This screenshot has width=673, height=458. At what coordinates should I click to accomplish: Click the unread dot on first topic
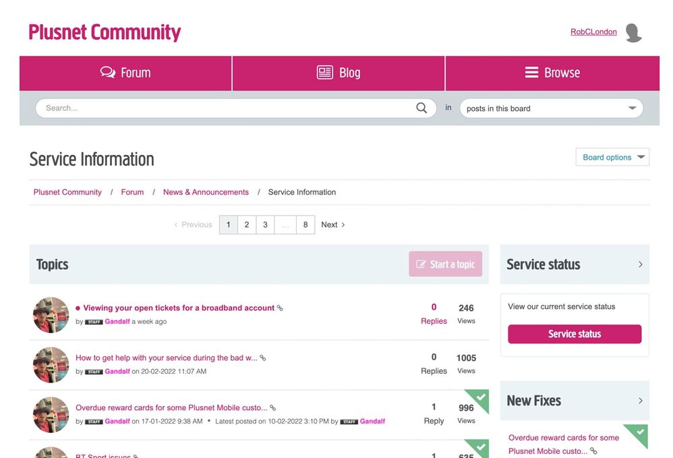tap(78, 308)
